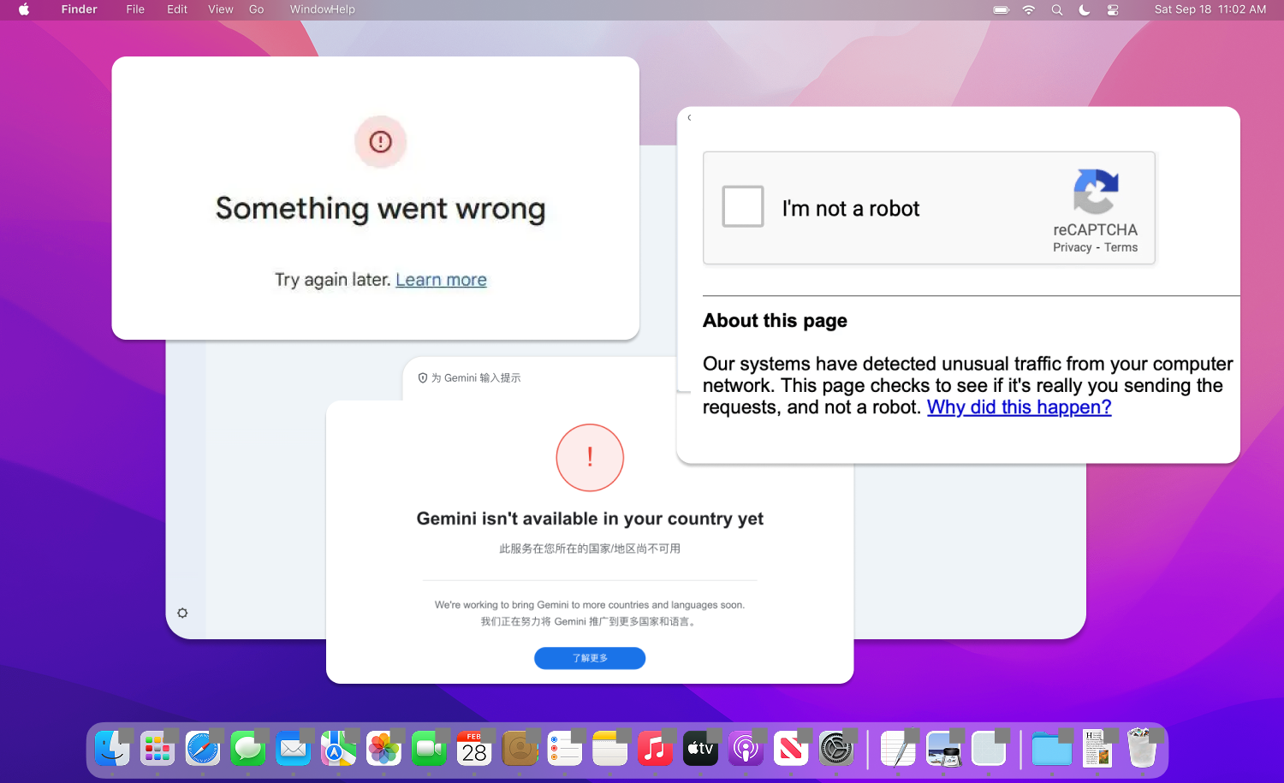This screenshot has width=1284, height=783.
Task: Click the Why did this happen? link
Action: coord(1019,407)
